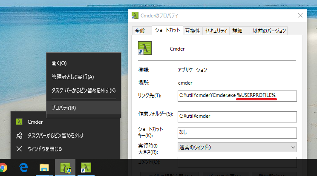The image size is (317, 176).
Task: Expand the 実行時の大きさ dropdown
Action: click(x=237, y=148)
